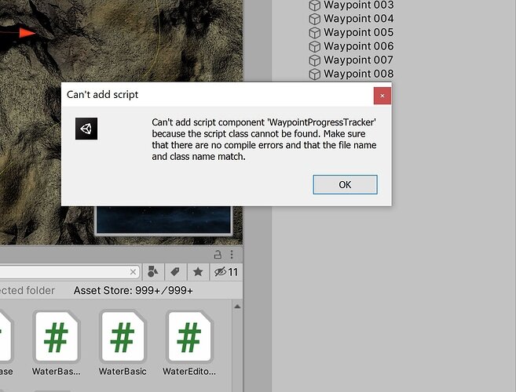Click cube icon next to Waypoint 007
The height and width of the screenshot is (392, 516).
pos(315,60)
